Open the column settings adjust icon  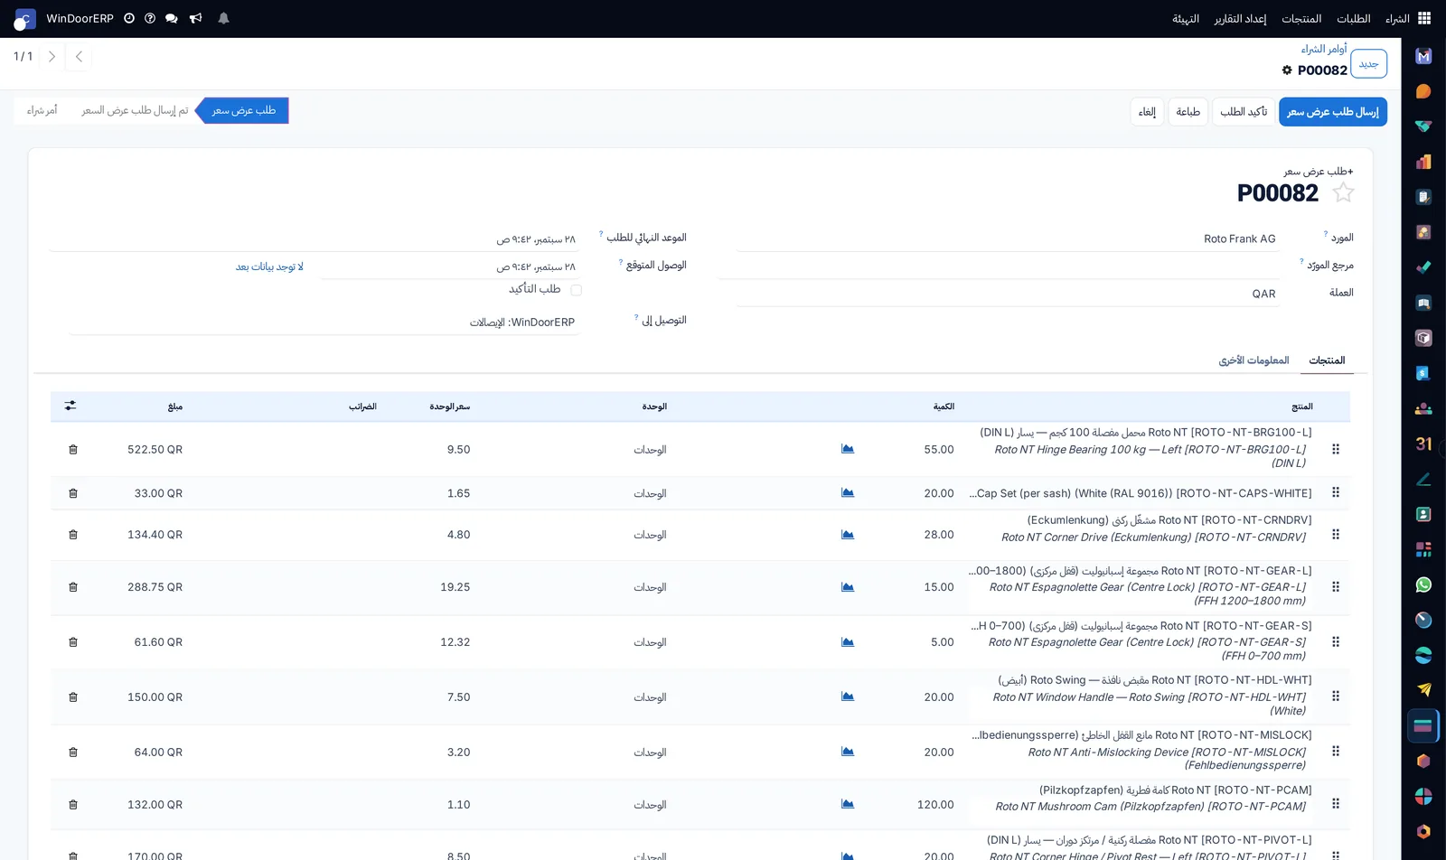tap(70, 406)
